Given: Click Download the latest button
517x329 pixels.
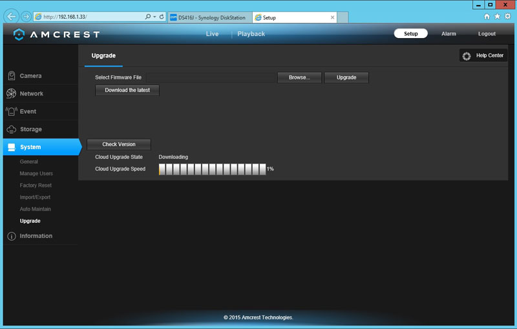Looking at the screenshot, I should 127,90.
